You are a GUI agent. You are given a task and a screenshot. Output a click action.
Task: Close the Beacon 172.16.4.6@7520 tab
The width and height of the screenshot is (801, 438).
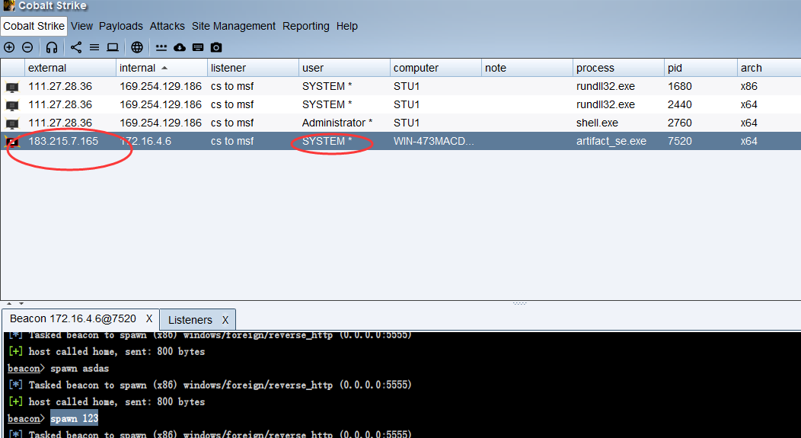point(149,319)
